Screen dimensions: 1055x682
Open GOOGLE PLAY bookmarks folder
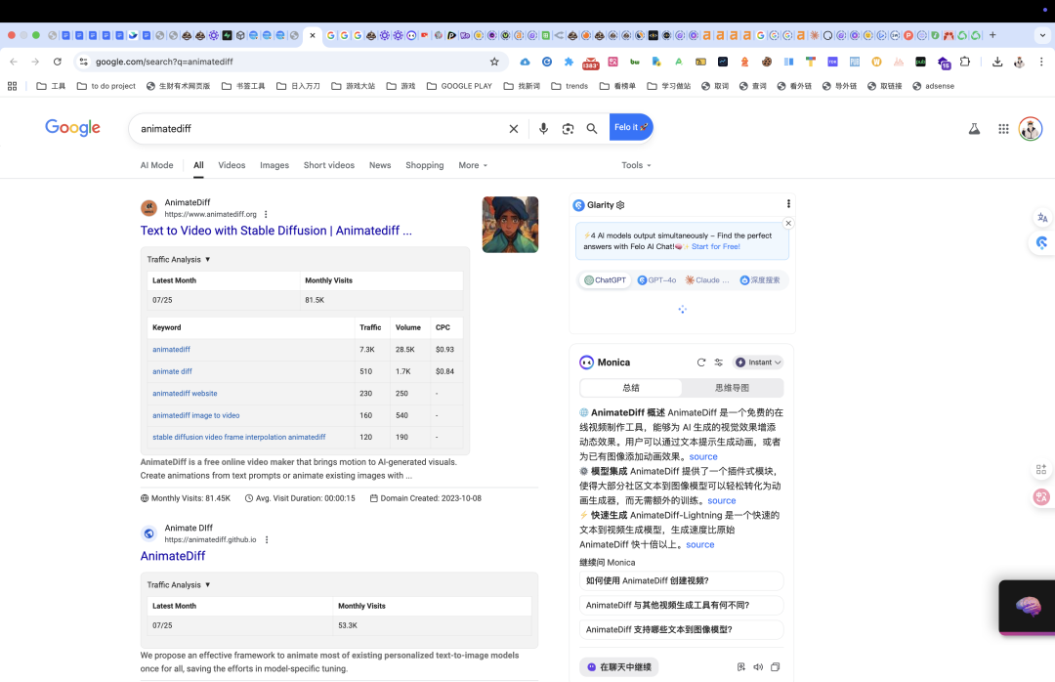459,86
